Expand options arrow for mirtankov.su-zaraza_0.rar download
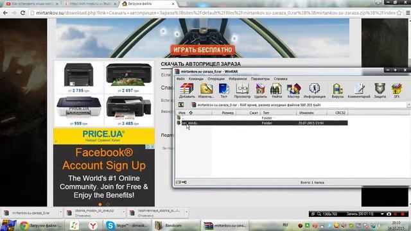 pos(60,212)
